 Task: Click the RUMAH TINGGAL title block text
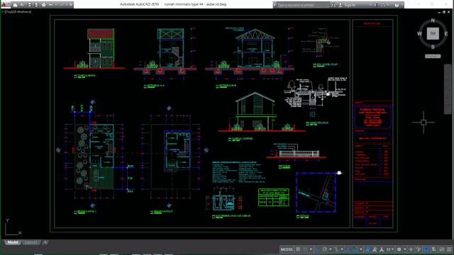pyautogui.click(x=372, y=110)
